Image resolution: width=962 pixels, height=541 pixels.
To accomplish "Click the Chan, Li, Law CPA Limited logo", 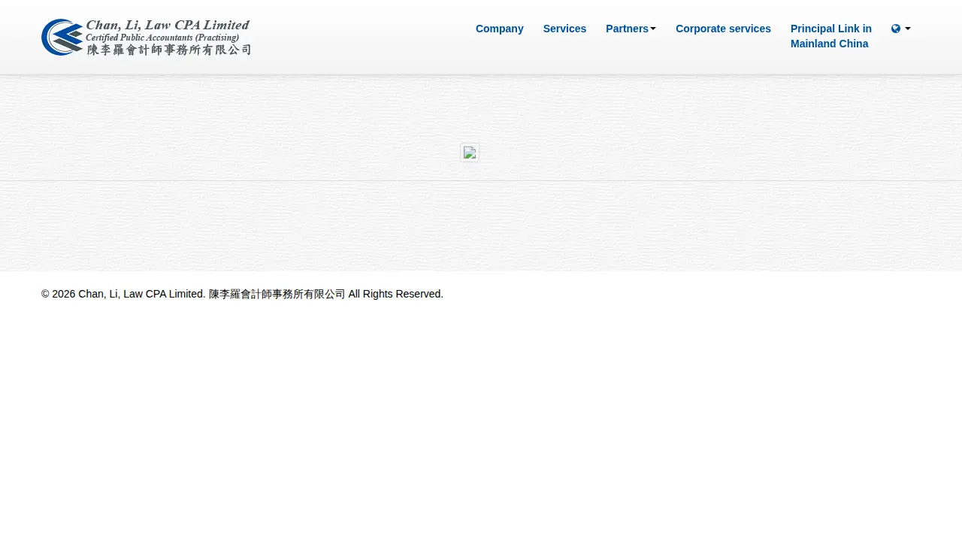I will (x=147, y=38).
